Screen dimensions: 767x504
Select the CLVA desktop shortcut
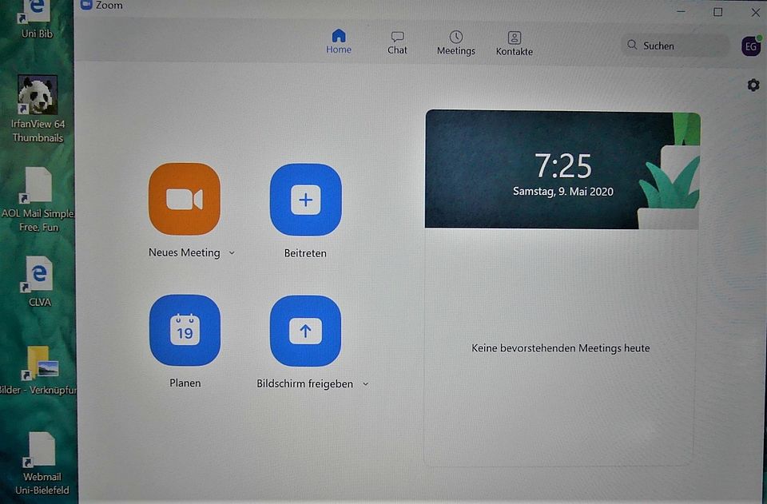pyautogui.click(x=39, y=282)
